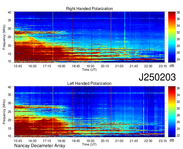Click "Time (UT)" label under Left Handed plot
This screenshot has width=183, height=149.
click(89, 144)
